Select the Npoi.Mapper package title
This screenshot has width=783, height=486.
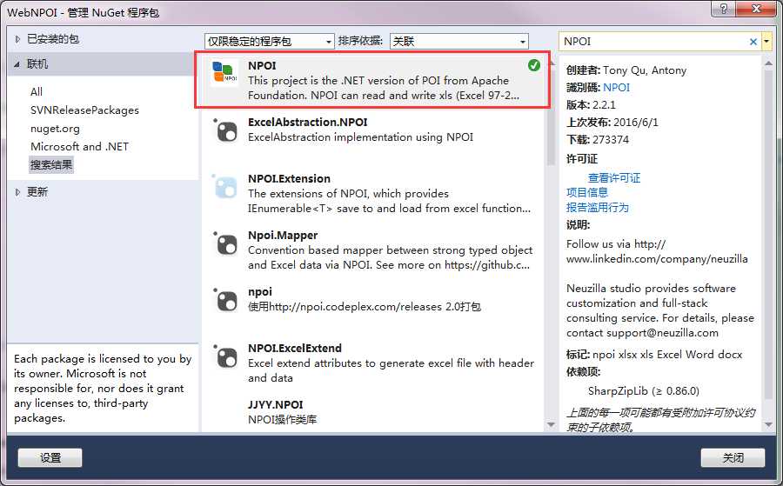(283, 235)
